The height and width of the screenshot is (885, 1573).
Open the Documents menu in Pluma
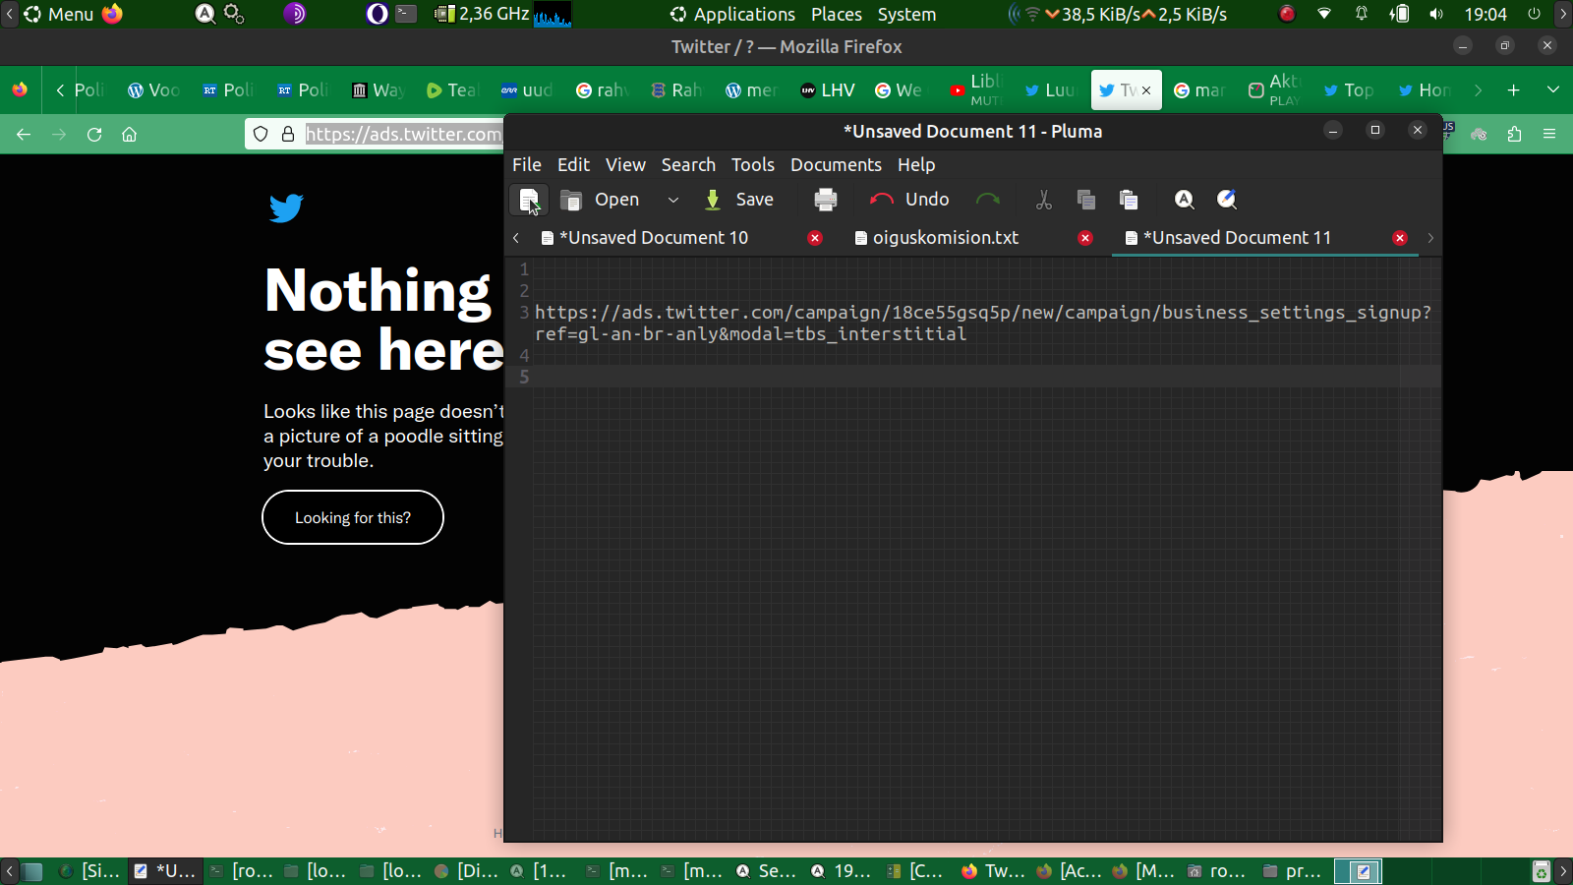(x=836, y=164)
